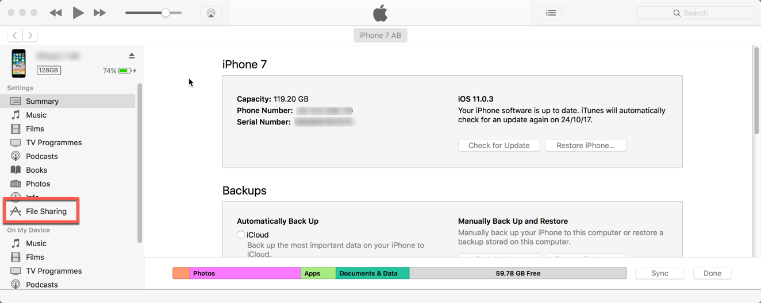Click the 128GB capacity badge
Viewport: 761px width, 303px height.
point(49,70)
